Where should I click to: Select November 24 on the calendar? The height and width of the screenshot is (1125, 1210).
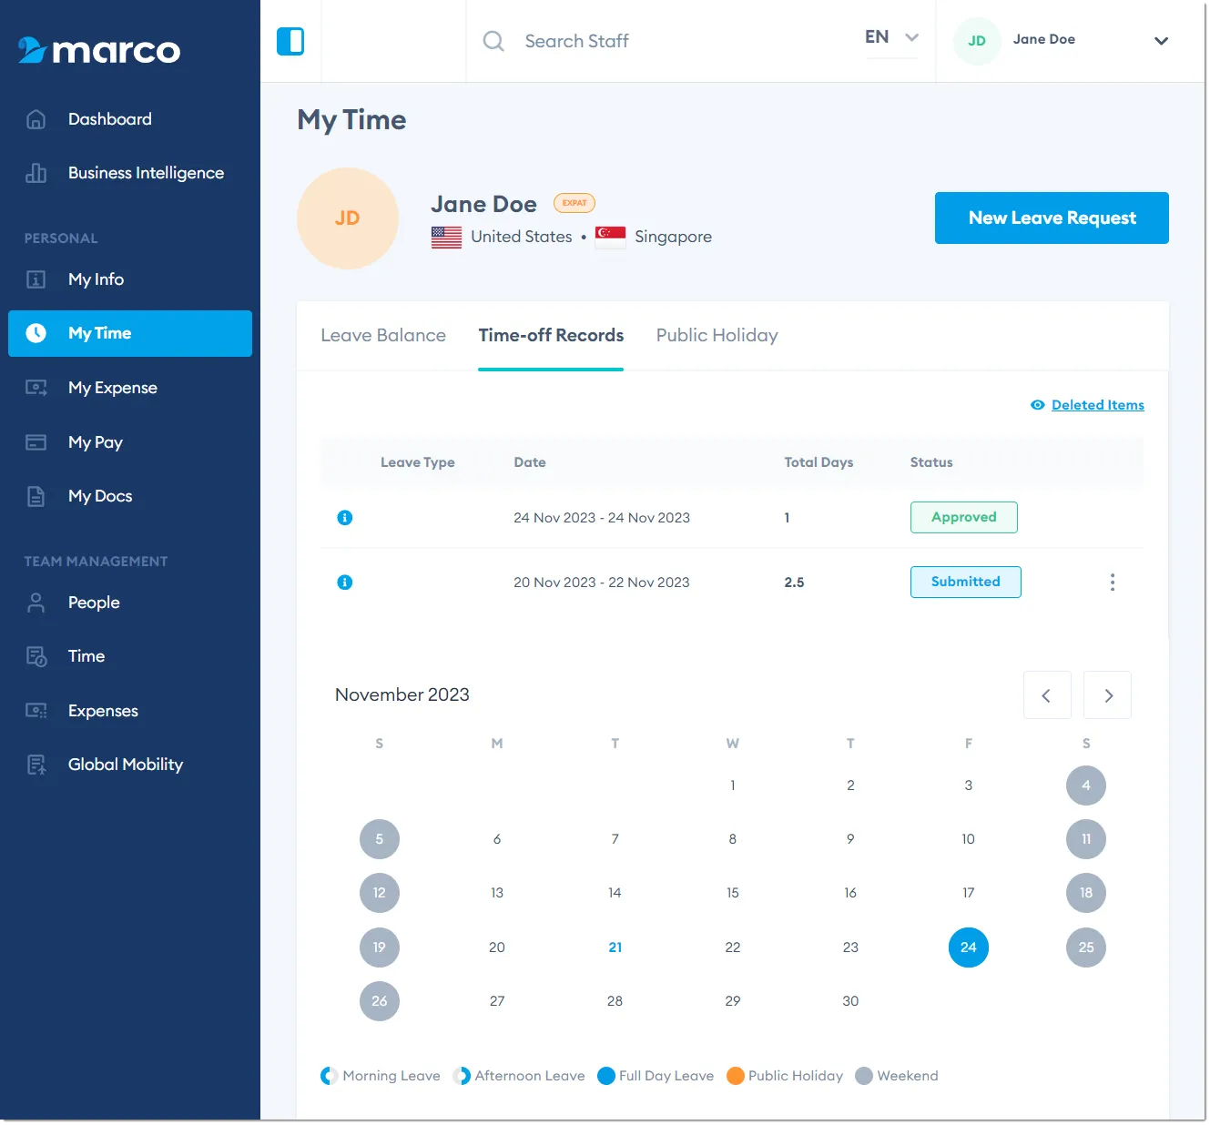click(969, 948)
